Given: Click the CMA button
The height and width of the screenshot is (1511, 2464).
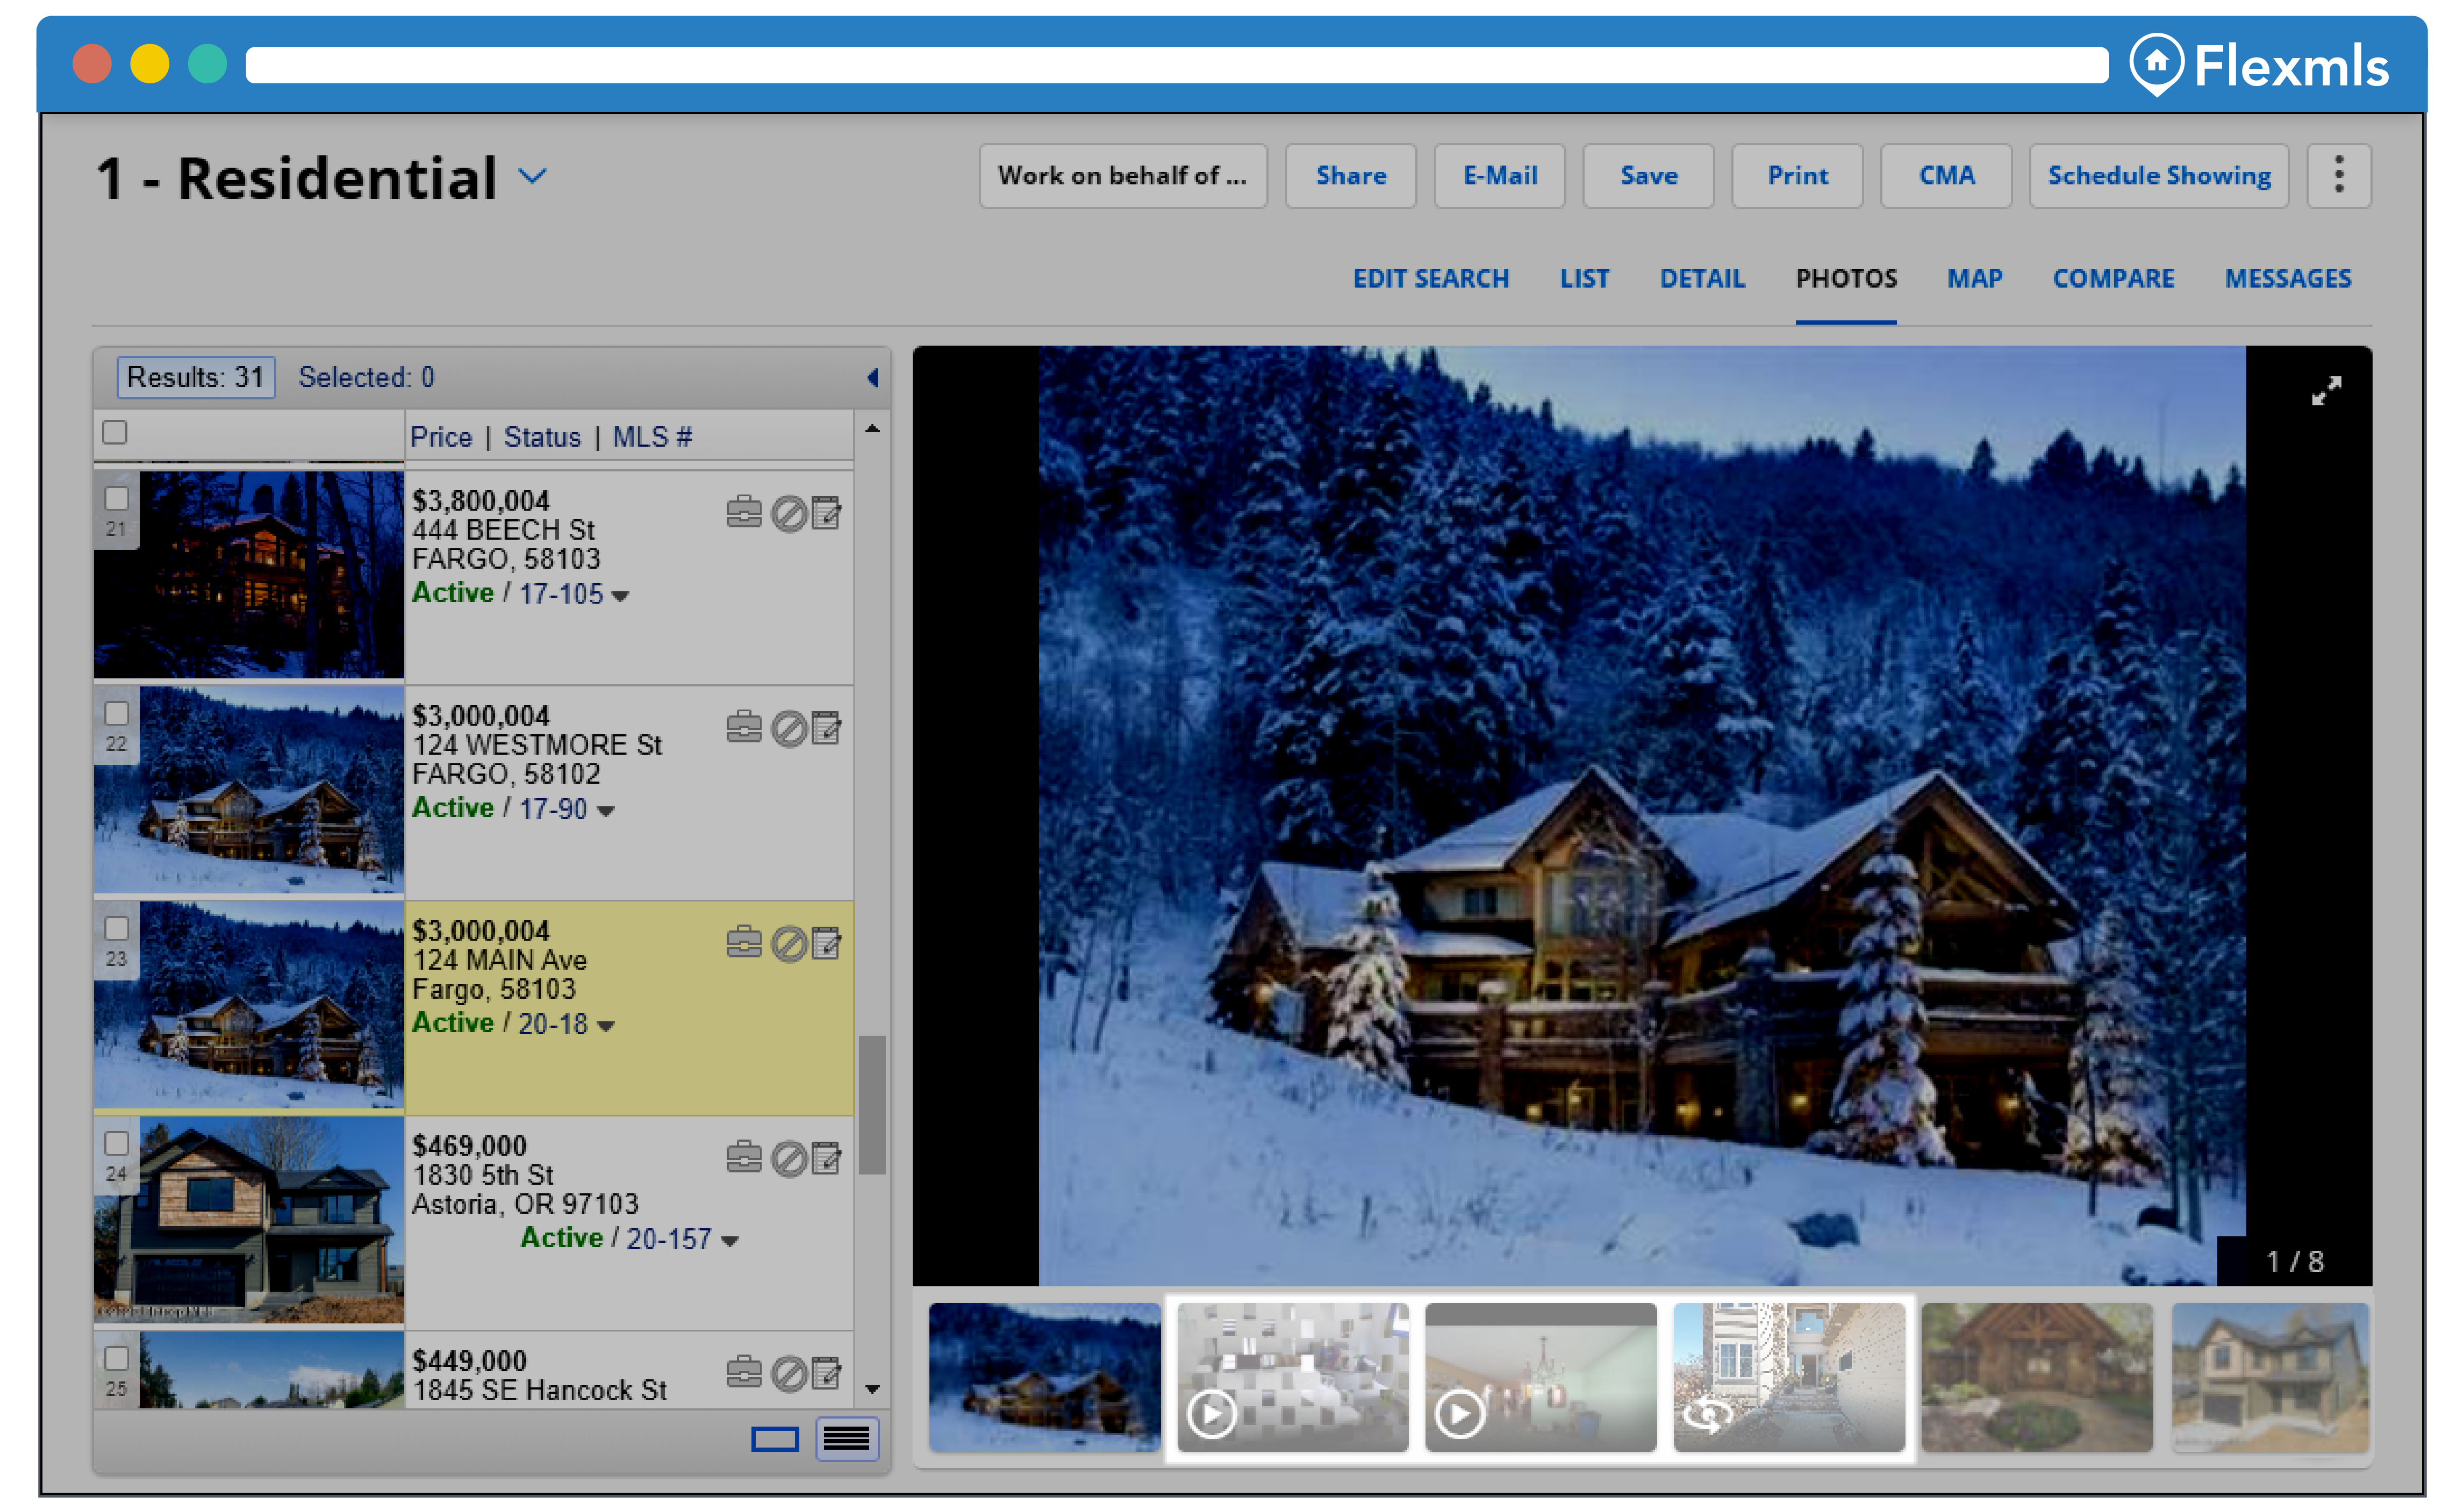Looking at the screenshot, I should coord(1946,175).
